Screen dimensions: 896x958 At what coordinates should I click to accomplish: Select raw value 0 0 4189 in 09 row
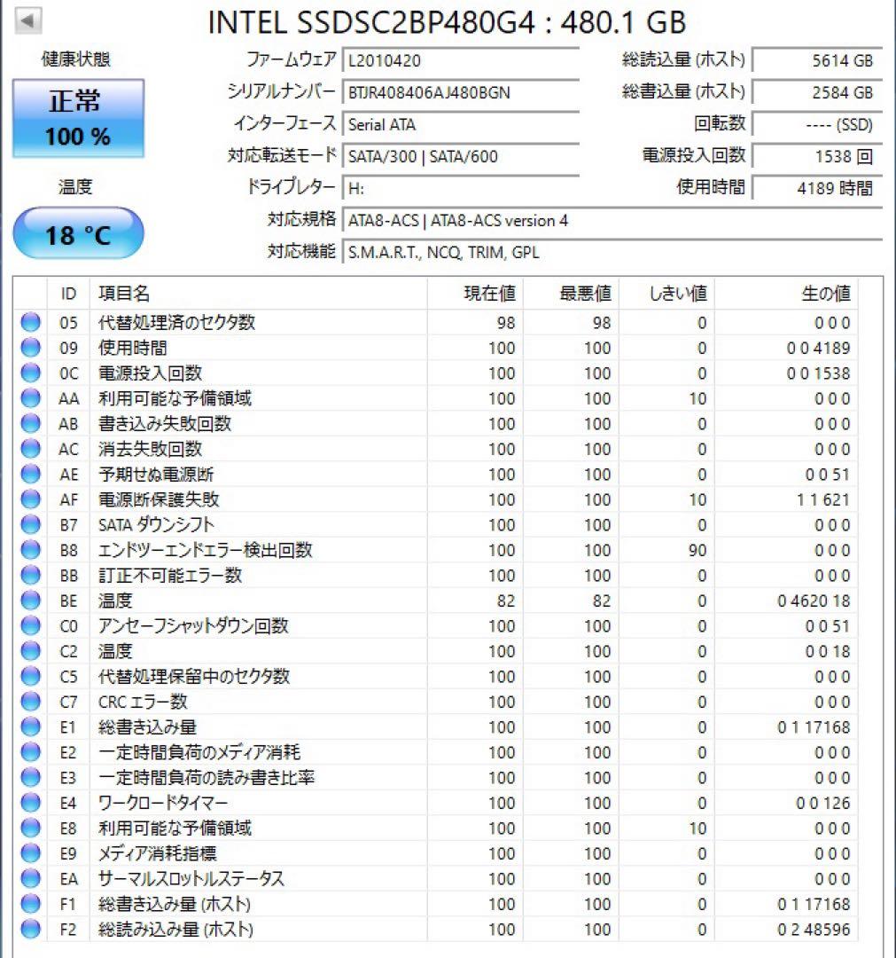click(819, 348)
